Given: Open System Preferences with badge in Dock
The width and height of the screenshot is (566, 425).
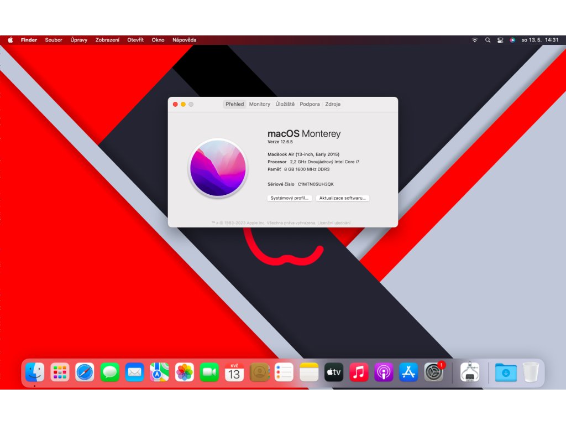Looking at the screenshot, I should pyautogui.click(x=434, y=372).
